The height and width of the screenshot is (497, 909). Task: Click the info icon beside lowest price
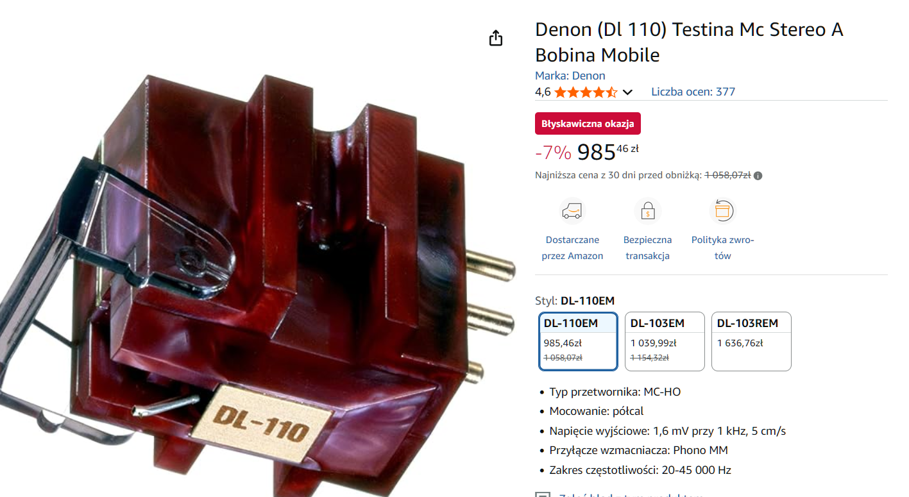(x=758, y=175)
